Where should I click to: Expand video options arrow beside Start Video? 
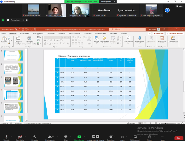(x=25, y=137)
